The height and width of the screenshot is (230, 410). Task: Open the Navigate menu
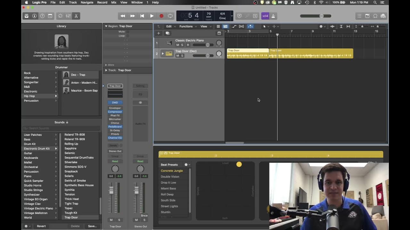coord(87,2)
